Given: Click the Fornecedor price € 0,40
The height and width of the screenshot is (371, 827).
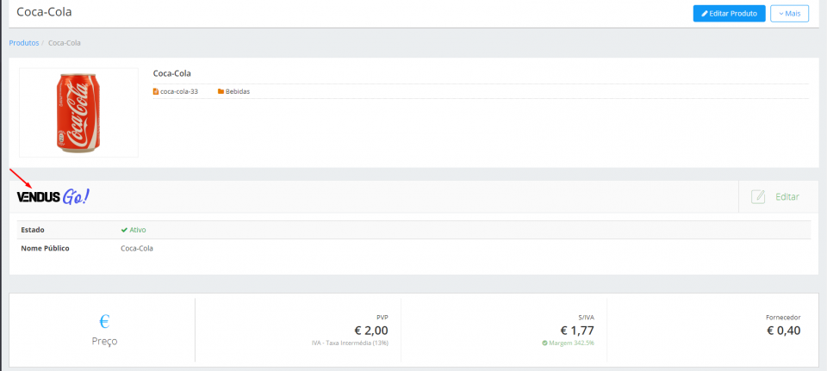Looking at the screenshot, I should [x=781, y=330].
